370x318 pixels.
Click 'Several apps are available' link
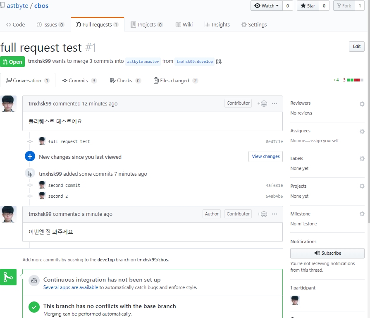[71, 287]
